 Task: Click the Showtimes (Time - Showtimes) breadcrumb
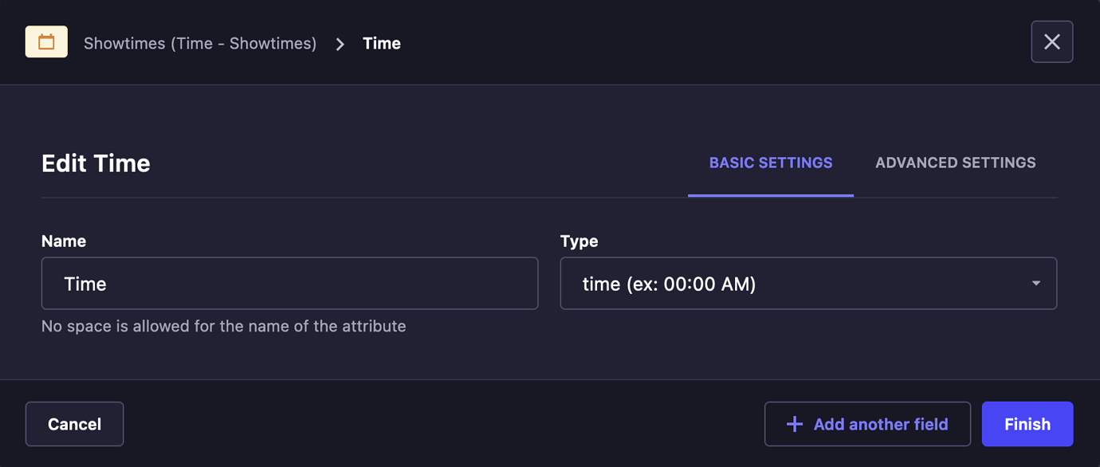pos(200,44)
